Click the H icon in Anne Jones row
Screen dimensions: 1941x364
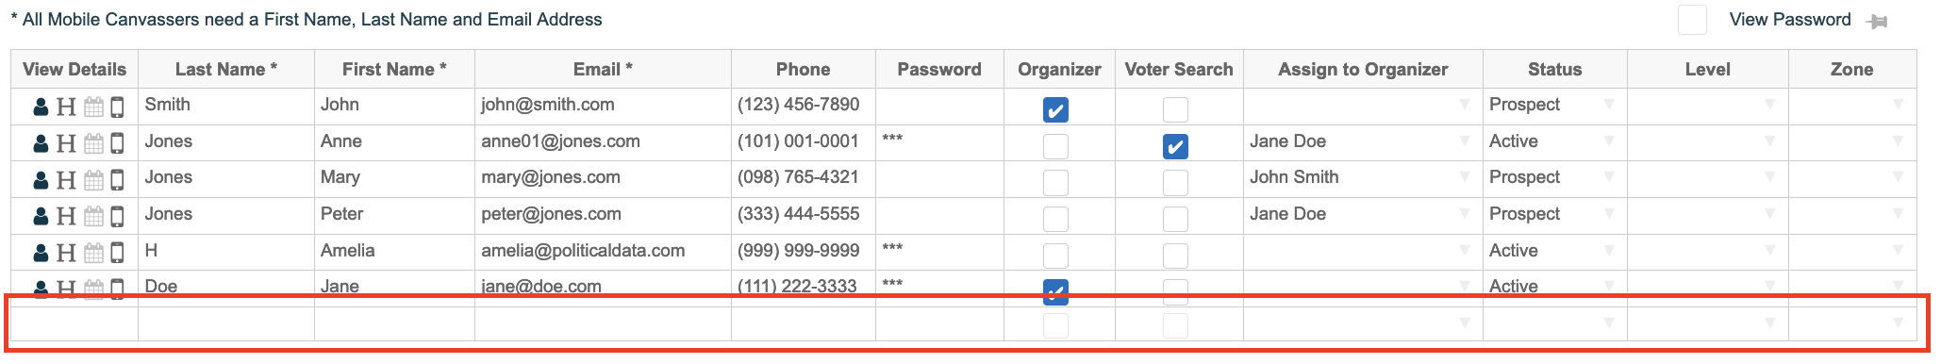click(66, 143)
